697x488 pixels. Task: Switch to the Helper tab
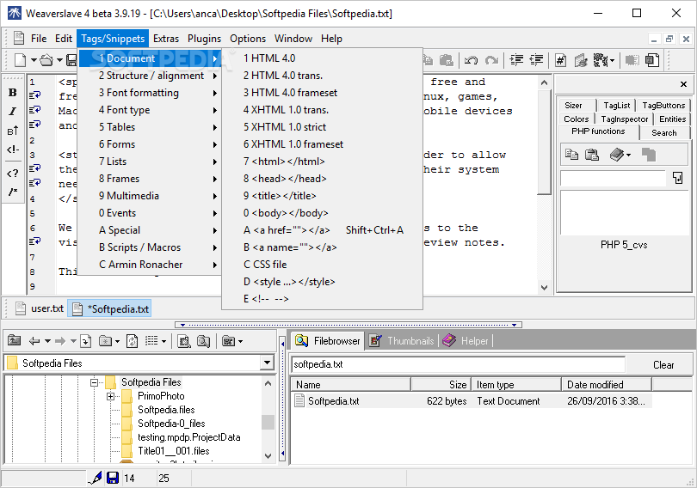point(466,341)
